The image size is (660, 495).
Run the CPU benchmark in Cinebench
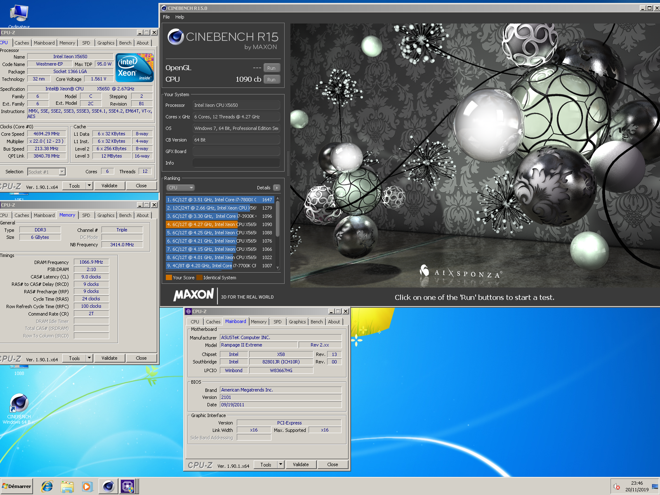coord(271,80)
